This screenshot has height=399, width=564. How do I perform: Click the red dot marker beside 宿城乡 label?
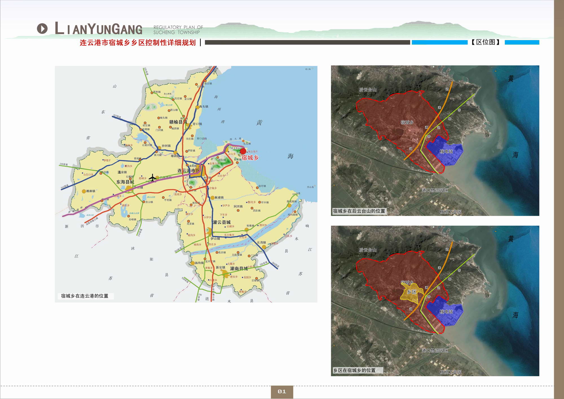point(243,151)
